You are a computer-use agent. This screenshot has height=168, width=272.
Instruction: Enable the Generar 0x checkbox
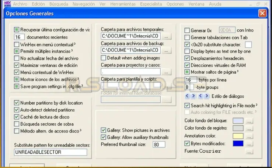pos(187,30)
